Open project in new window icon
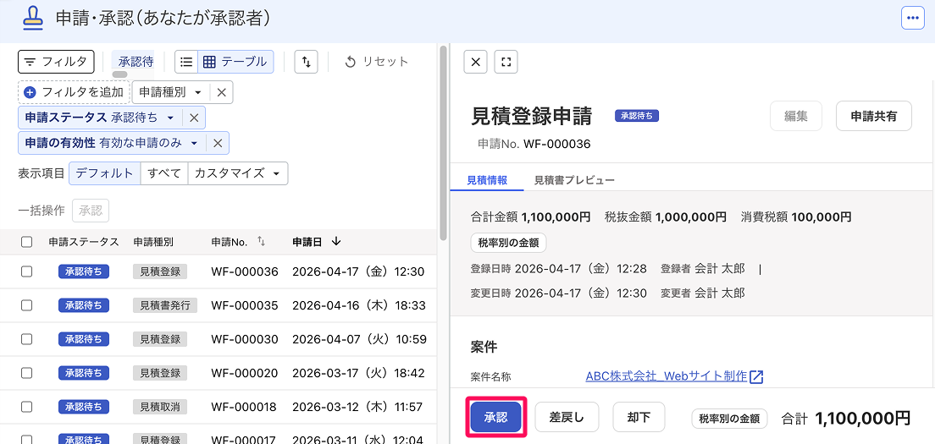Screen dimensions: 935x444 (x=756, y=376)
